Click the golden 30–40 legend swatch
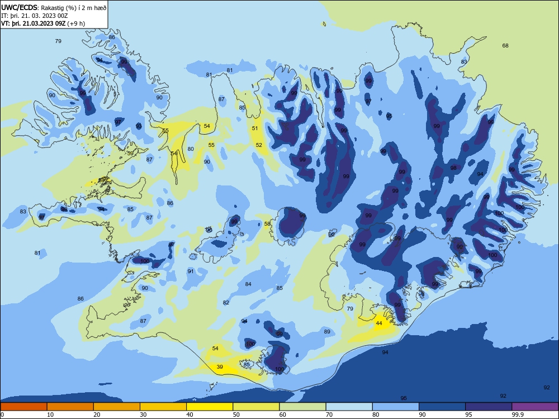 [x=163, y=407]
